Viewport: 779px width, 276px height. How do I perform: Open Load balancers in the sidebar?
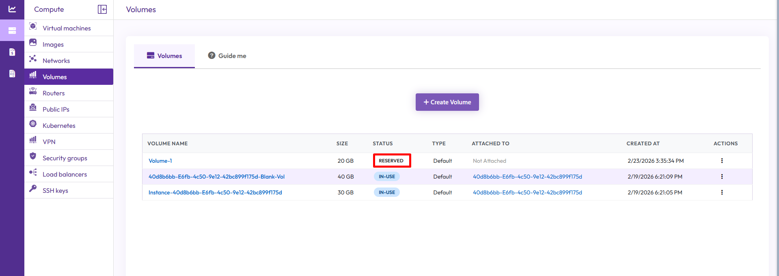(65, 174)
